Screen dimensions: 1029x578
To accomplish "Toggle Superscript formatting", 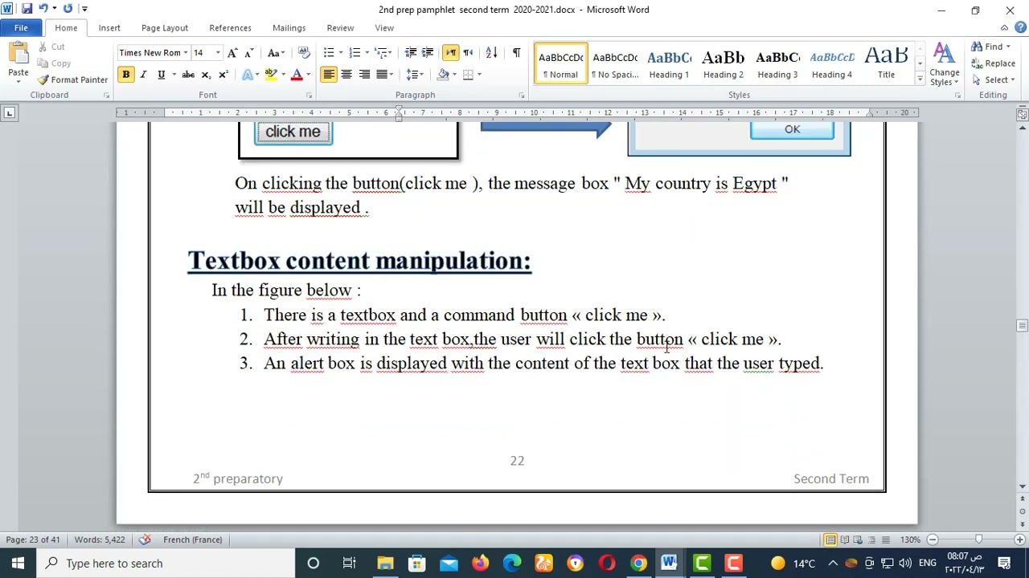I will [223, 75].
